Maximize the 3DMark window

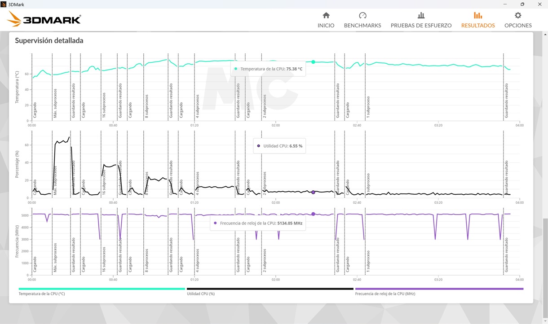[522, 4]
